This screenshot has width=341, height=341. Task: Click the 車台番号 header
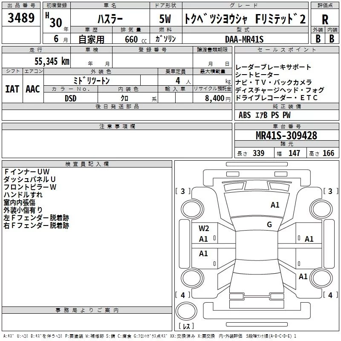(286, 126)
